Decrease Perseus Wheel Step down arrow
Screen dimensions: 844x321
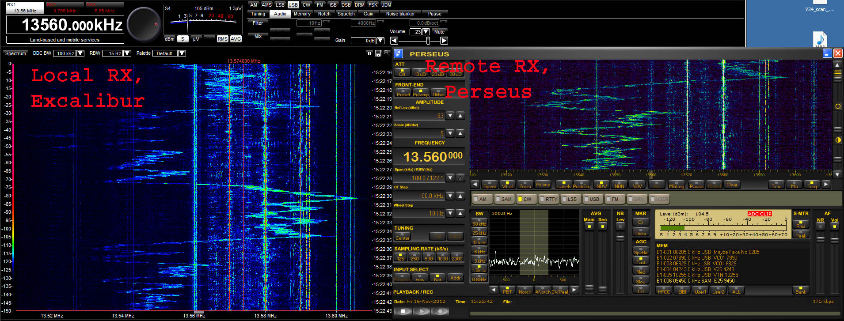click(x=450, y=213)
